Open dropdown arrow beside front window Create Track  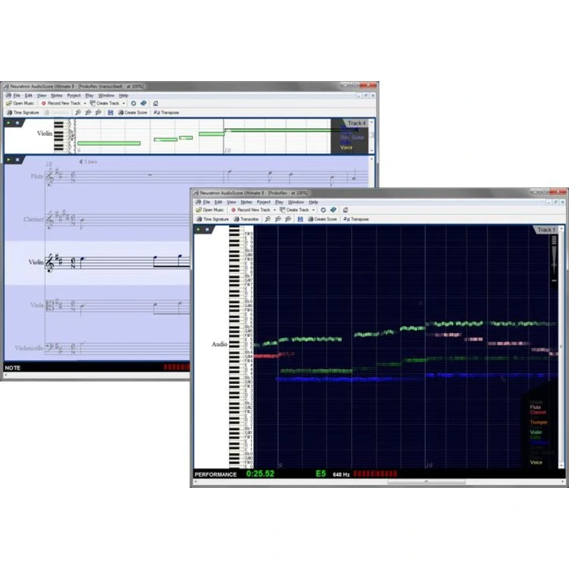314,210
